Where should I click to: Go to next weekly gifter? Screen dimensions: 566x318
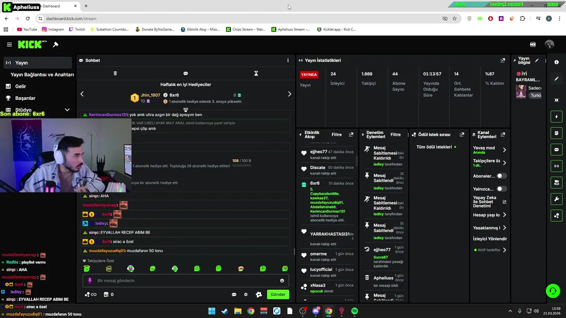coord(290,94)
